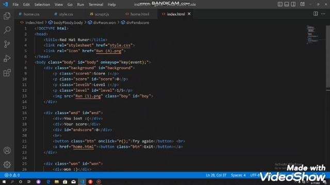
Task: Open the Accounts menu icon
Action: point(7,151)
